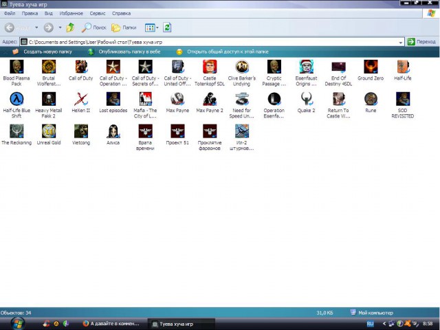Select Mafia - The City of Lost Heaven icon
Viewport: 440px width, 330px height.
point(145,99)
